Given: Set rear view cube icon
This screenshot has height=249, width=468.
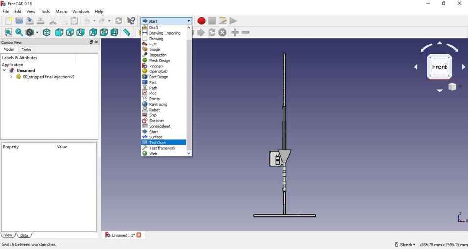Looking at the screenshot, I should (x=93, y=32).
